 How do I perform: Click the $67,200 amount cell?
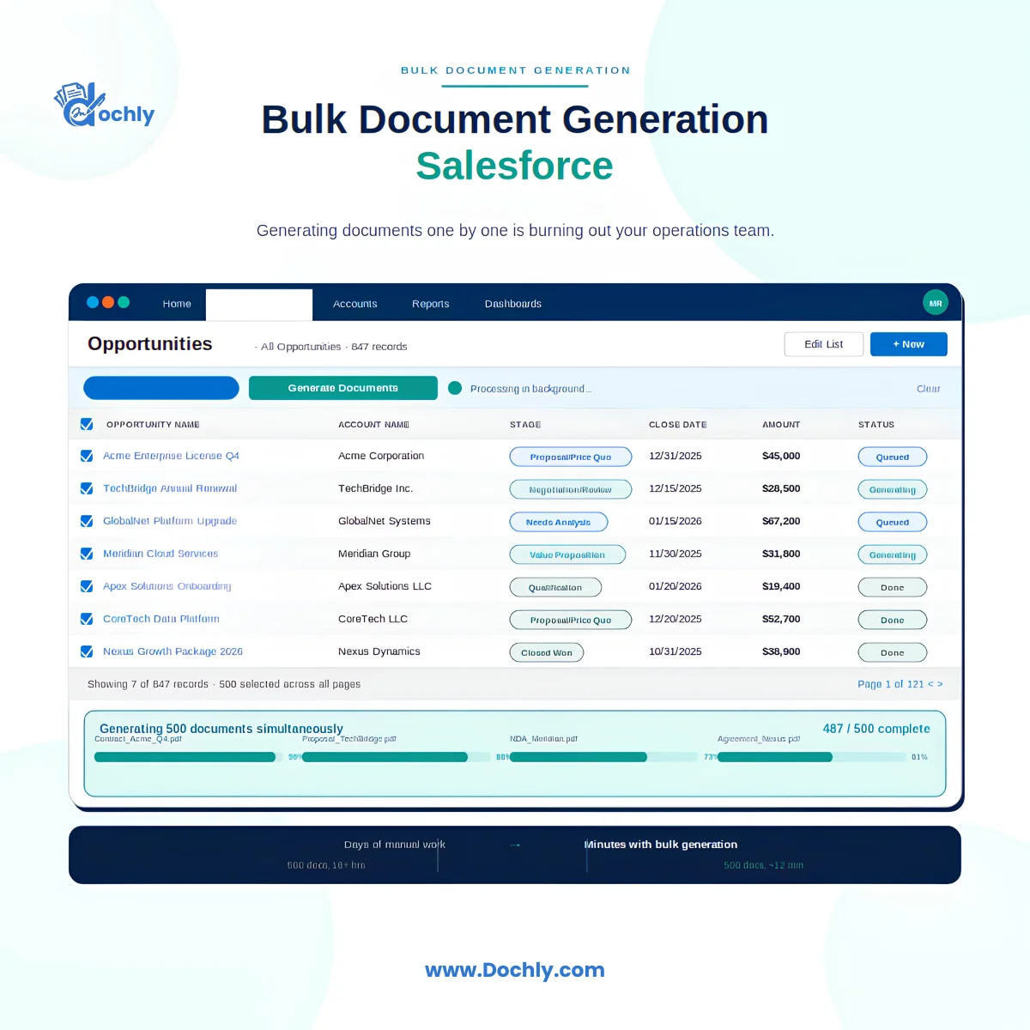tap(781, 521)
